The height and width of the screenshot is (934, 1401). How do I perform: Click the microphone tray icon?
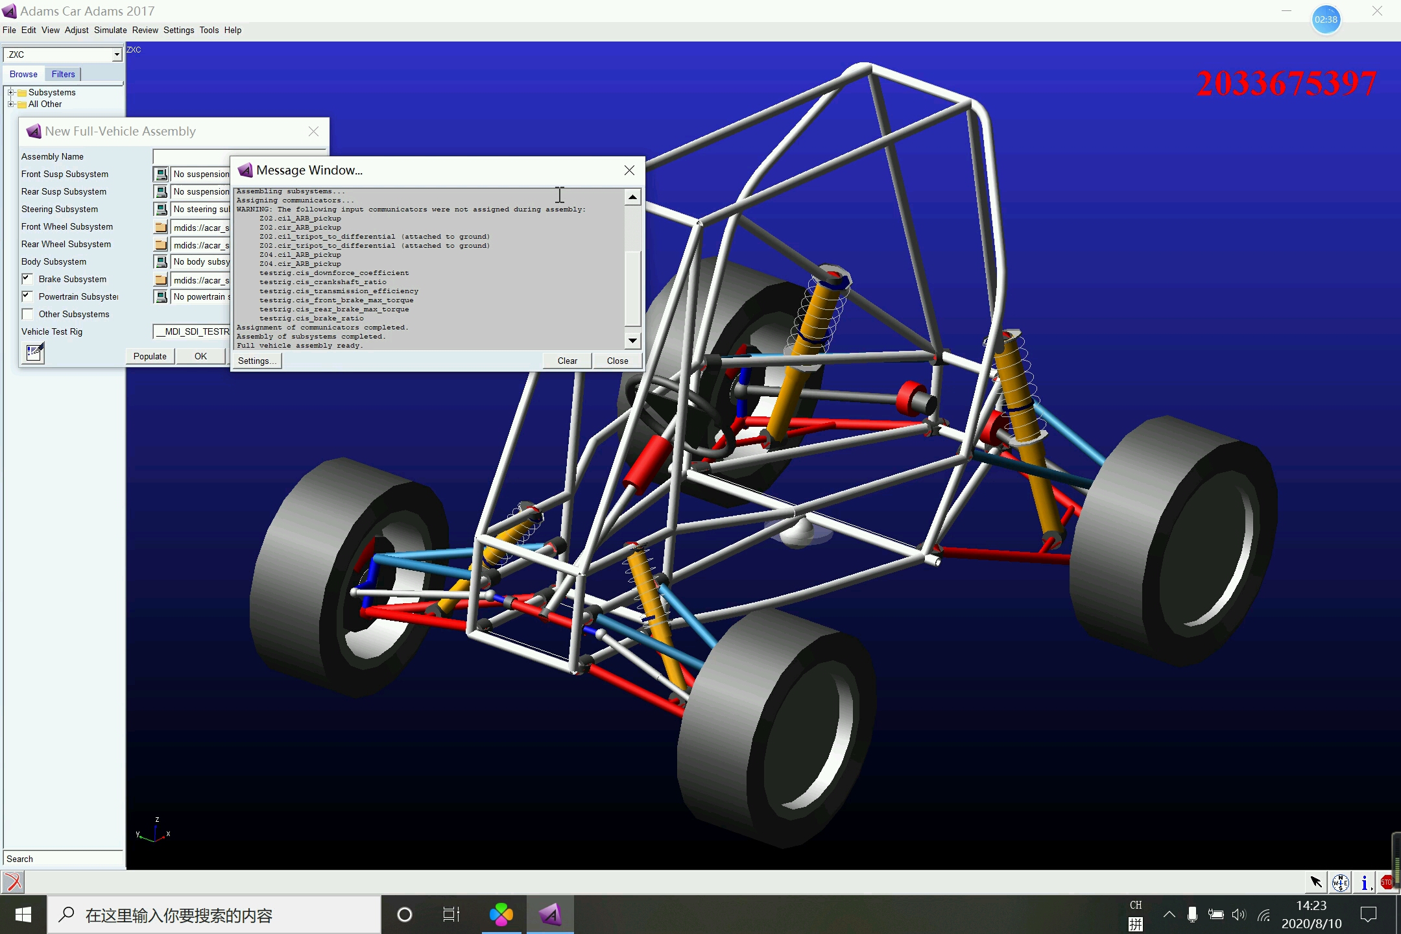pos(1192,915)
